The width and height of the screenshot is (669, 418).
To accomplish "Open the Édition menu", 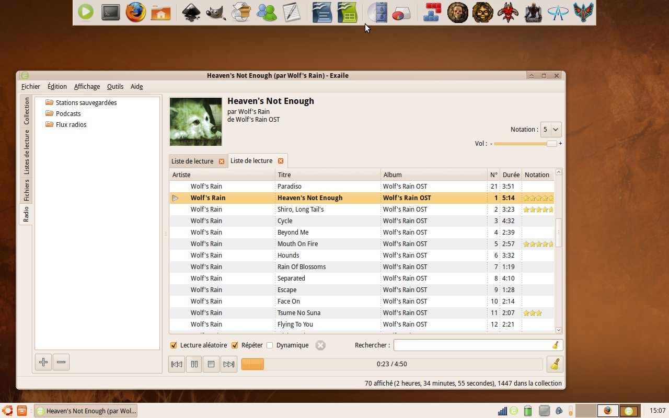I will coord(57,87).
